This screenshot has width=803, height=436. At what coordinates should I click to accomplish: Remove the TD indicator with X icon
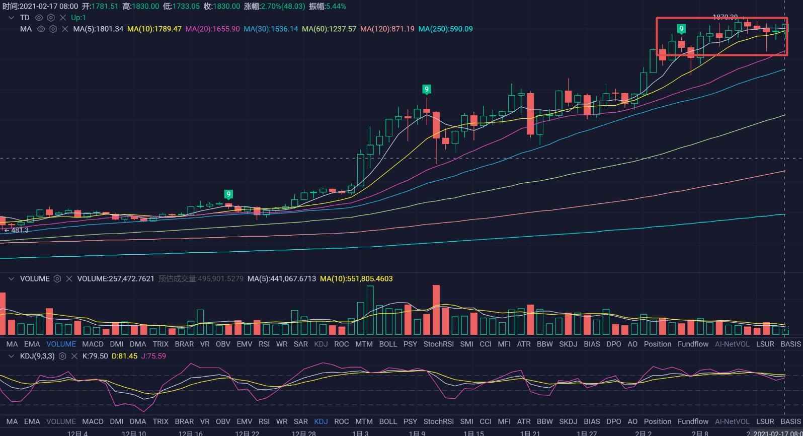(63, 18)
